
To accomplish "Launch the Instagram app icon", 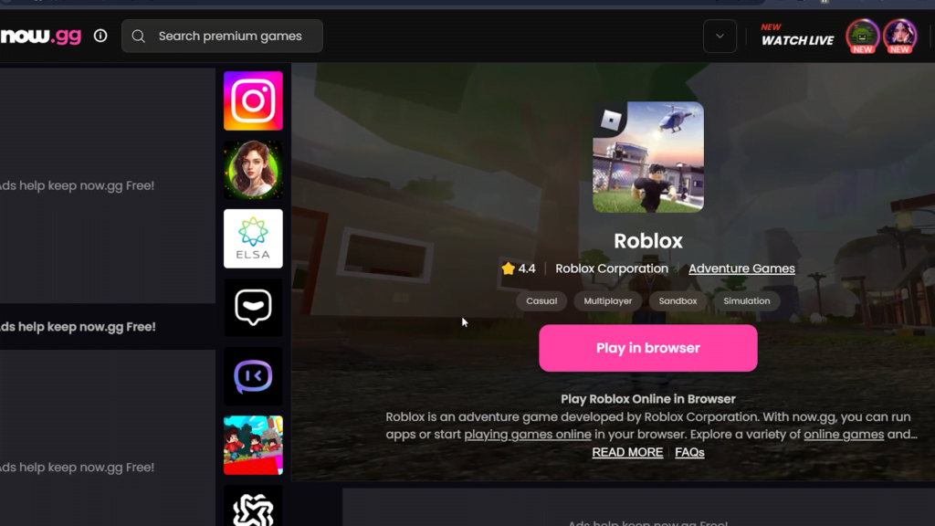I will [253, 100].
